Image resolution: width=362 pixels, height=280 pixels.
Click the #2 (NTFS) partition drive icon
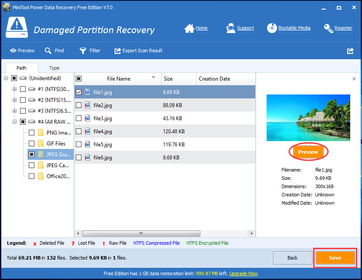[32, 100]
